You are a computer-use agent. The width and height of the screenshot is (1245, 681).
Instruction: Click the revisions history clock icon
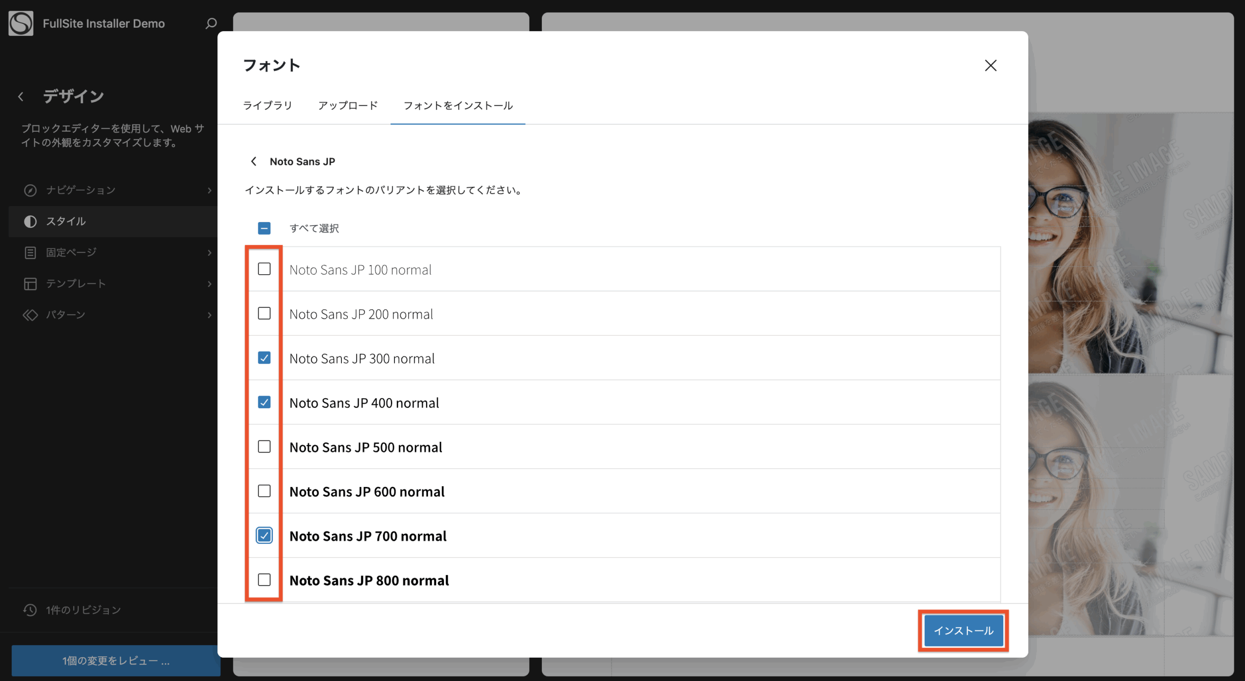pos(30,610)
